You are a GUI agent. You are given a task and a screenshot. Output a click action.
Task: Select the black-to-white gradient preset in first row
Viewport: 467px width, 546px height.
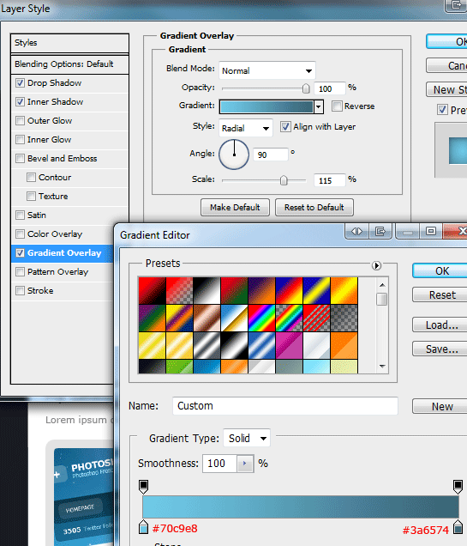207,291
